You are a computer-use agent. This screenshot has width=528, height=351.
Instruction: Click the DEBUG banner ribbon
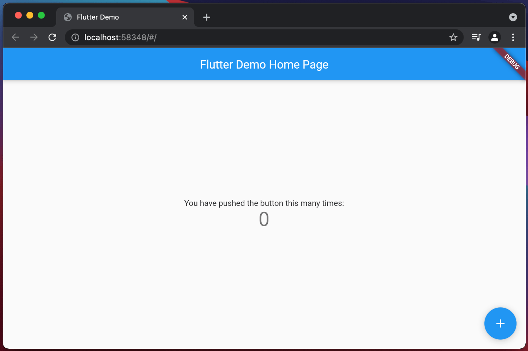coord(512,62)
